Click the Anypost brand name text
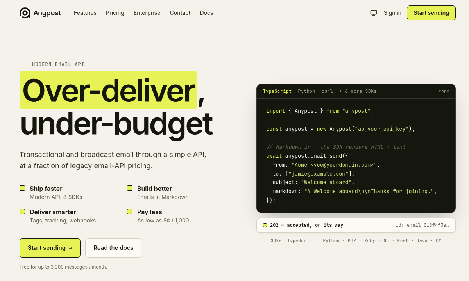The width and height of the screenshot is (469, 281). (47, 13)
